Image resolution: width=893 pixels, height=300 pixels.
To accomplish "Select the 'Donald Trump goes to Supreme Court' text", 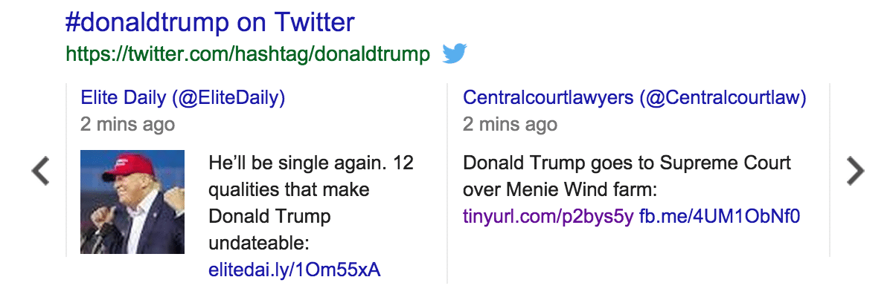I will tap(627, 163).
